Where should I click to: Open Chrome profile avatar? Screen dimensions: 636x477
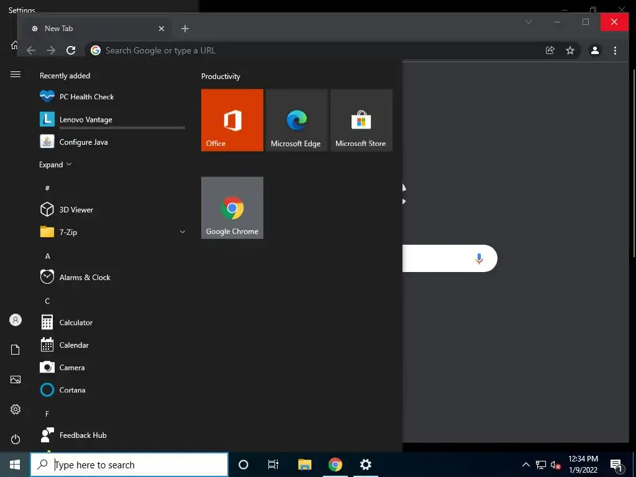point(595,50)
